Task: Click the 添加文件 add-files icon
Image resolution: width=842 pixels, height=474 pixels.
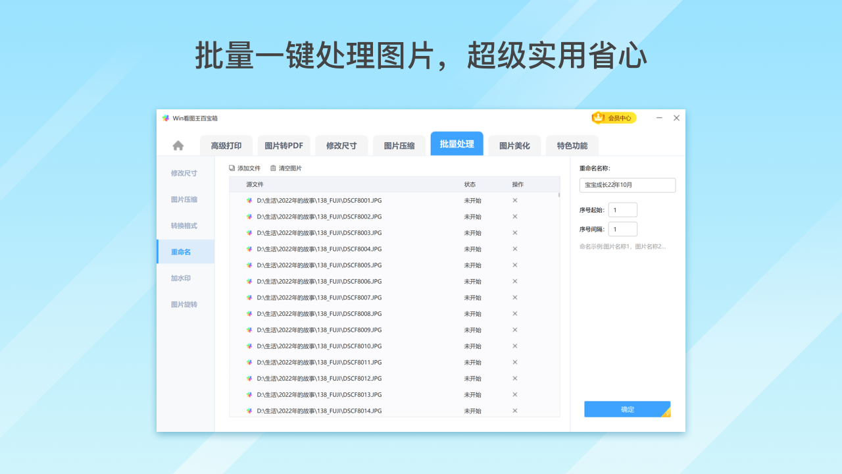Action: [231, 168]
